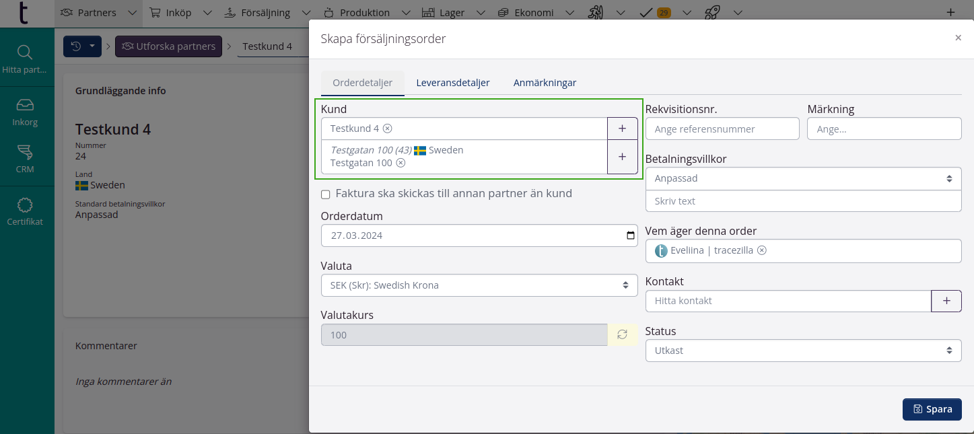Remove the Testgatan 100 address tag
The height and width of the screenshot is (434, 974).
[401, 163]
